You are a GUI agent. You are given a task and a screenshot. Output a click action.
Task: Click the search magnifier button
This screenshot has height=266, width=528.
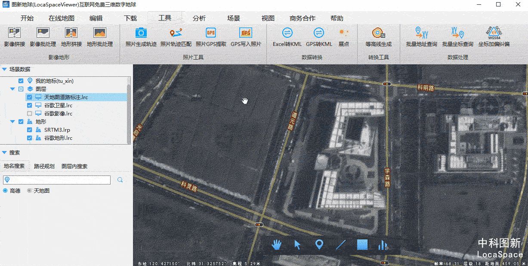120,180
